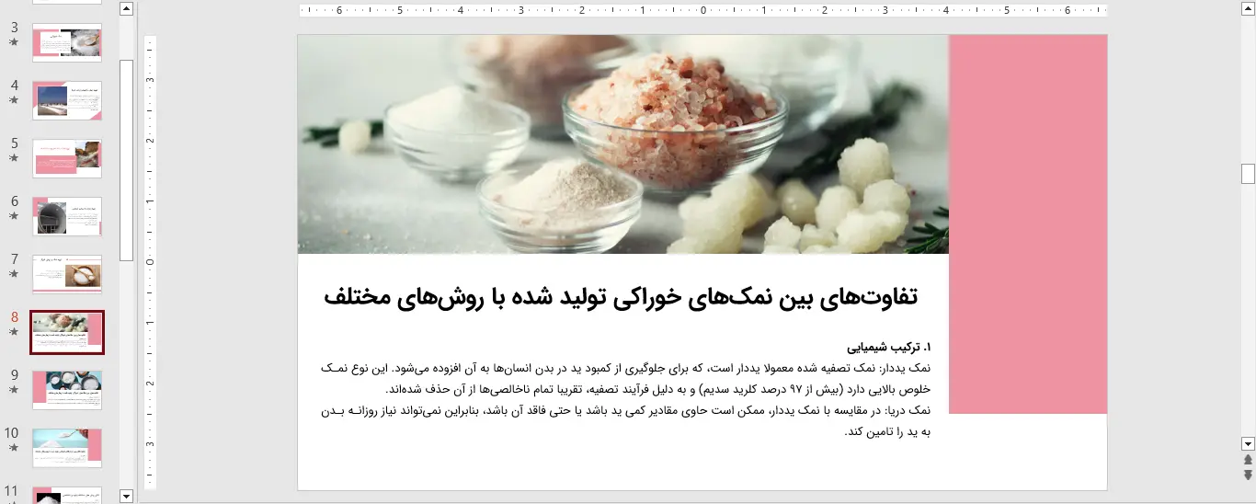
Task: Click paragraph starting with "نمک دریا"
Action: coord(626,420)
